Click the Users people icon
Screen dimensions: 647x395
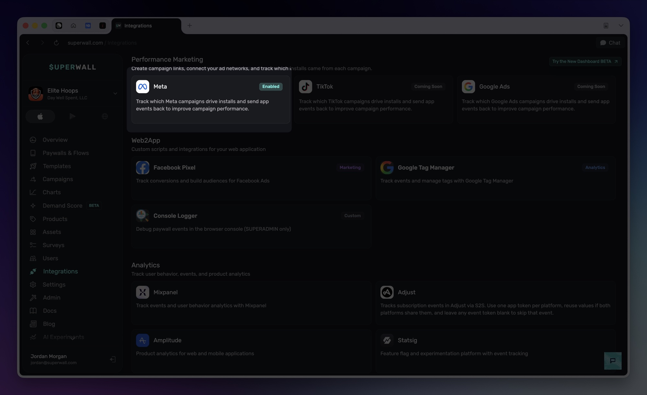click(33, 258)
